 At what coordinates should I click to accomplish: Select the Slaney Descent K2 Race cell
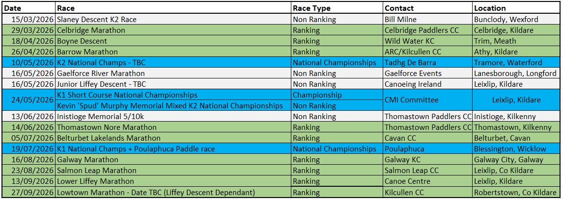[172, 20]
